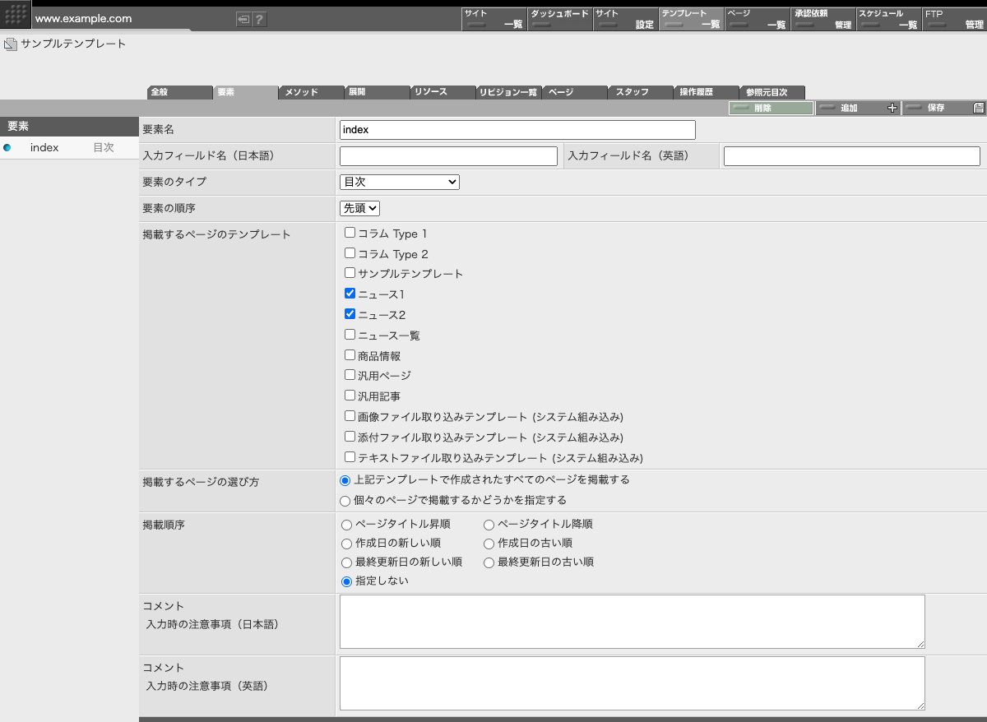Click the grid logo icon in top-left corner
This screenshot has width=987, height=722.
pyautogui.click(x=16, y=16)
